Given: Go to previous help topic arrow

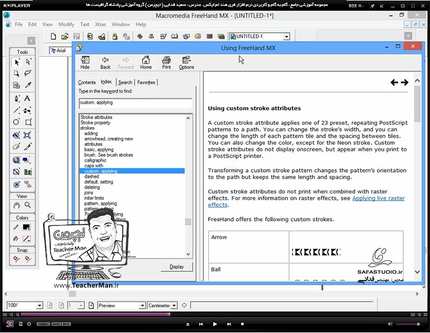Looking at the screenshot, I should [395, 82].
